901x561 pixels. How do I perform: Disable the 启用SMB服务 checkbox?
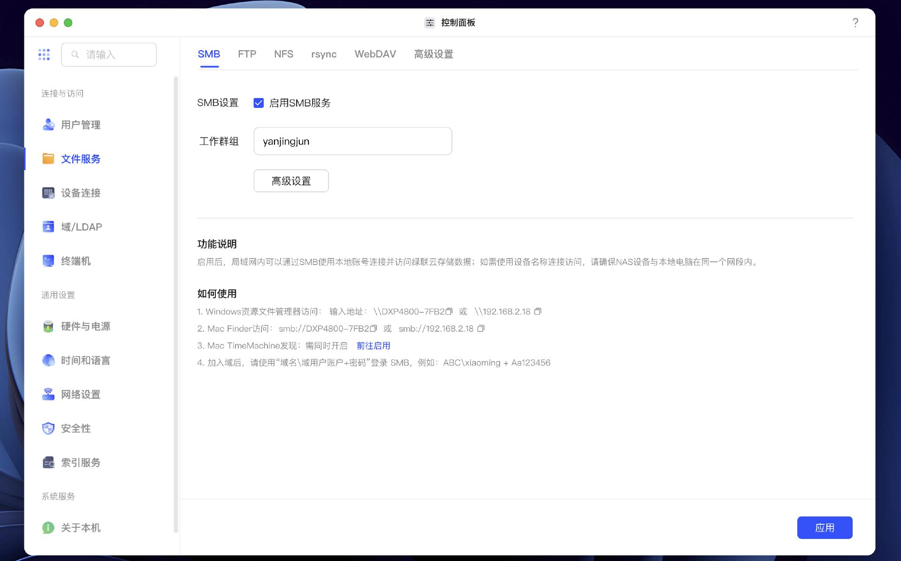259,103
